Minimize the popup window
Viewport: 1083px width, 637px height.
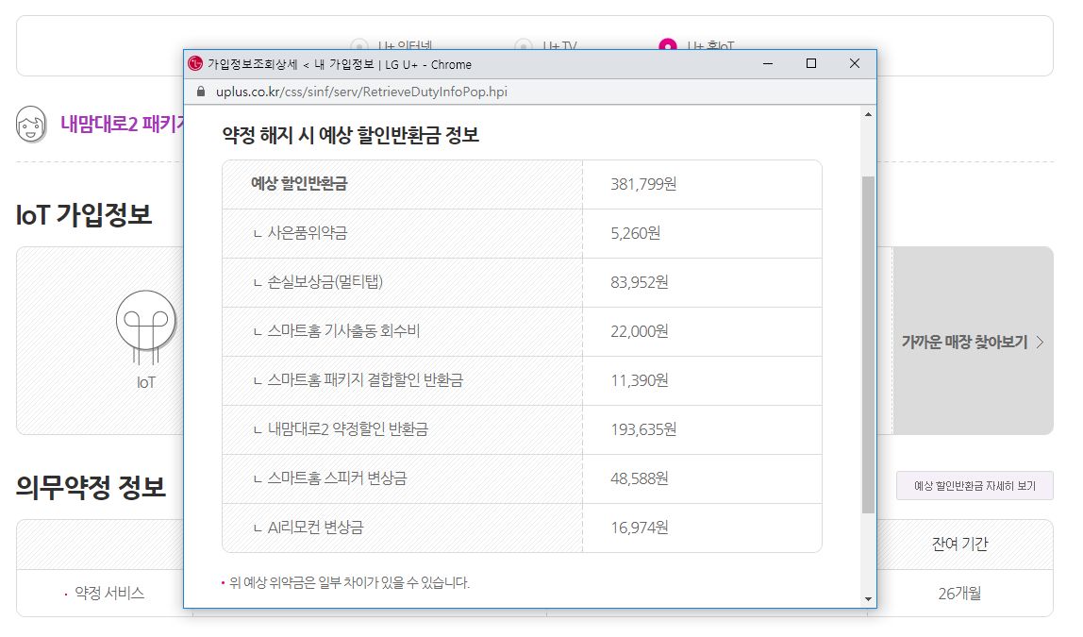point(768,64)
